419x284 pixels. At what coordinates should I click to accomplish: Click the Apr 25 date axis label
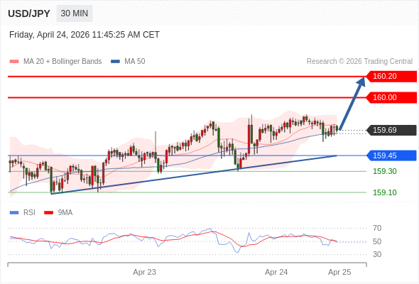tap(339, 272)
